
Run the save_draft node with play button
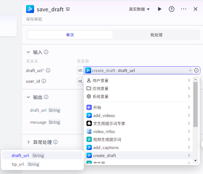[x=160, y=9]
